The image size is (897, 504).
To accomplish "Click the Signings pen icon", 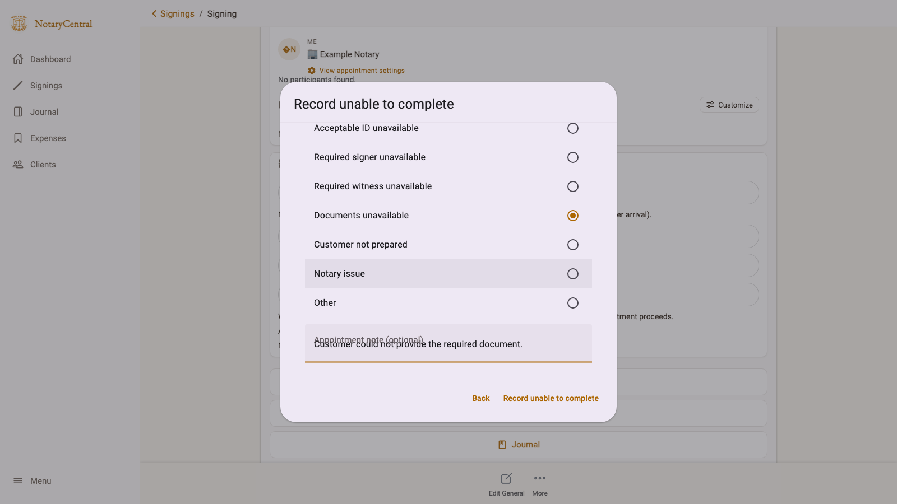I will (x=18, y=86).
